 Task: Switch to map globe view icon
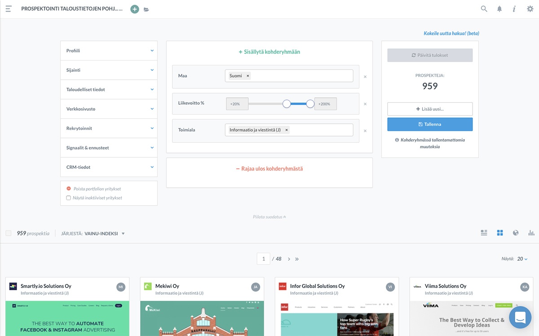tap(516, 233)
